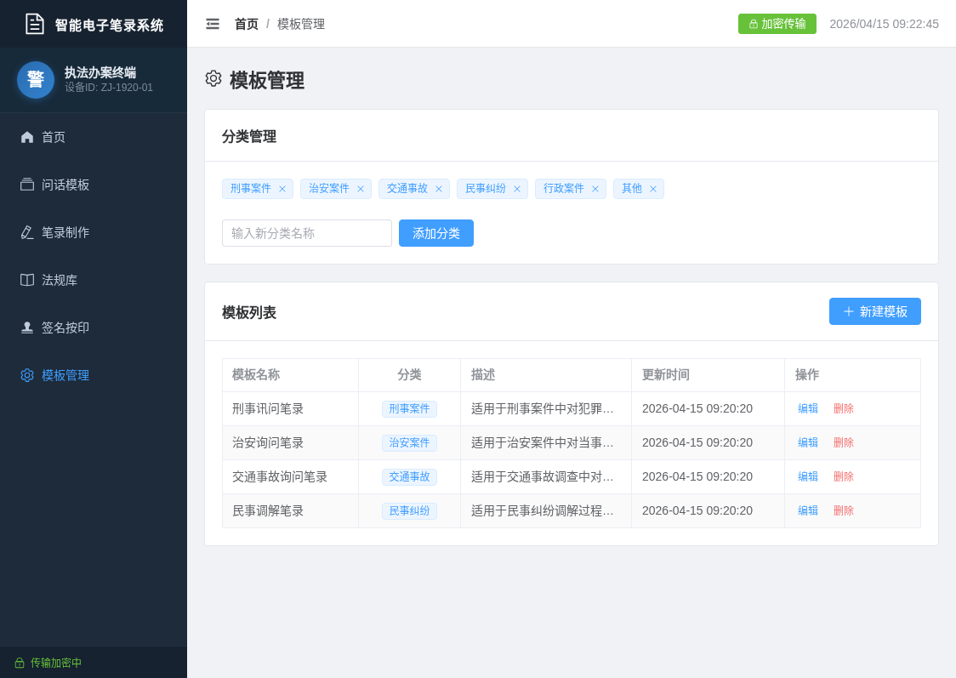Click the 签名按印 signature icon
Image resolution: width=956 pixels, height=678 pixels.
[x=27, y=328]
